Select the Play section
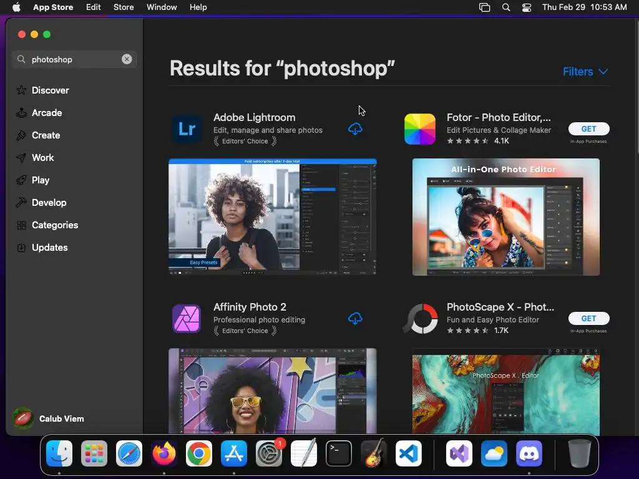Screen dimensions: 639x479 (x=32, y=180)
